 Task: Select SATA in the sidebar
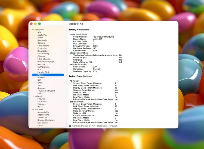(x=40, y=83)
